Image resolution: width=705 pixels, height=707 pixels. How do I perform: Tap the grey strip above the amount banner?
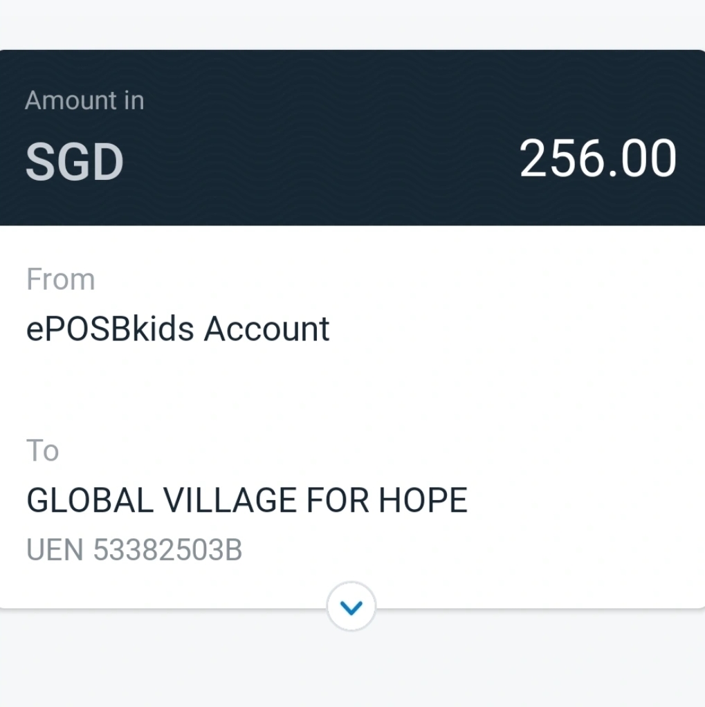pyautogui.click(x=346, y=24)
